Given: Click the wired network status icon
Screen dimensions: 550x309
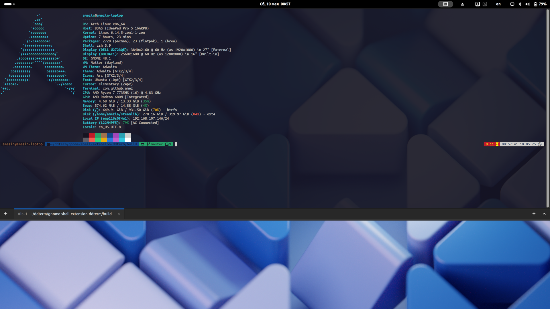Looking at the screenshot, I should click(512, 4).
